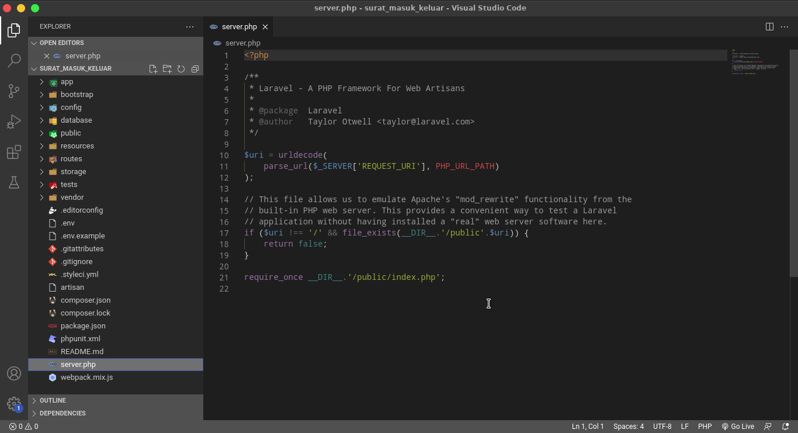Open .editorconfig file
This screenshot has width=798, height=433.
(116, 210)
